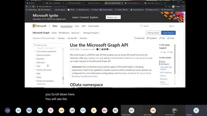Select the NB participant avatar
Screen dimensions: 207x116
[x=29, y=111]
